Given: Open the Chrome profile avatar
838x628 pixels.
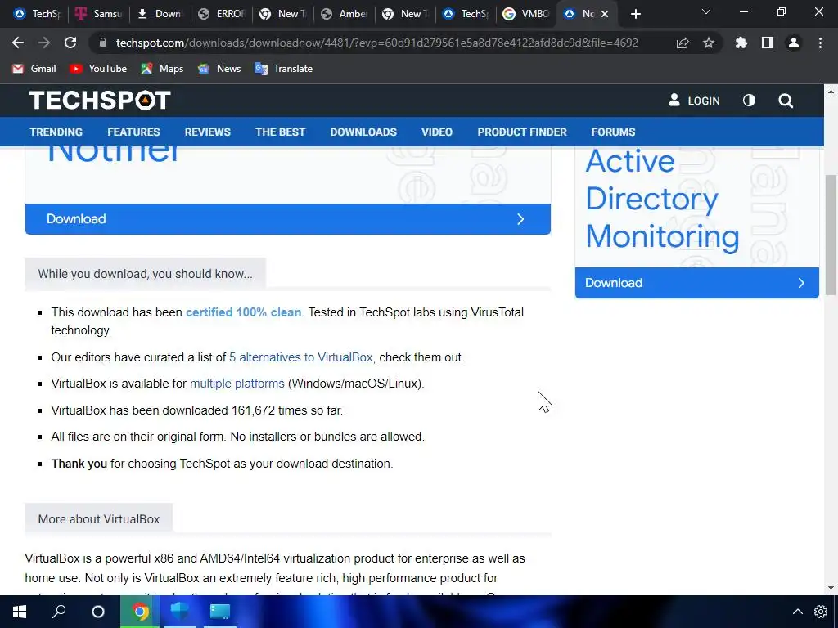Looking at the screenshot, I should (794, 43).
